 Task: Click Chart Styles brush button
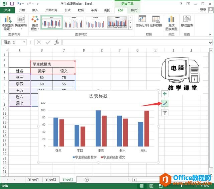(165, 103)
